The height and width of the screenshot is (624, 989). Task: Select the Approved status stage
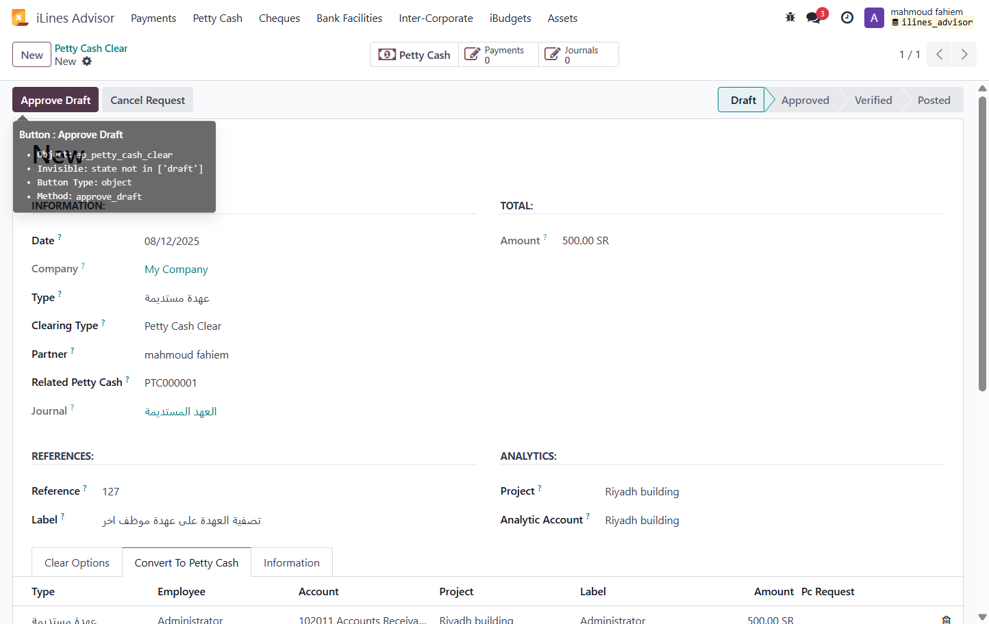805,100
